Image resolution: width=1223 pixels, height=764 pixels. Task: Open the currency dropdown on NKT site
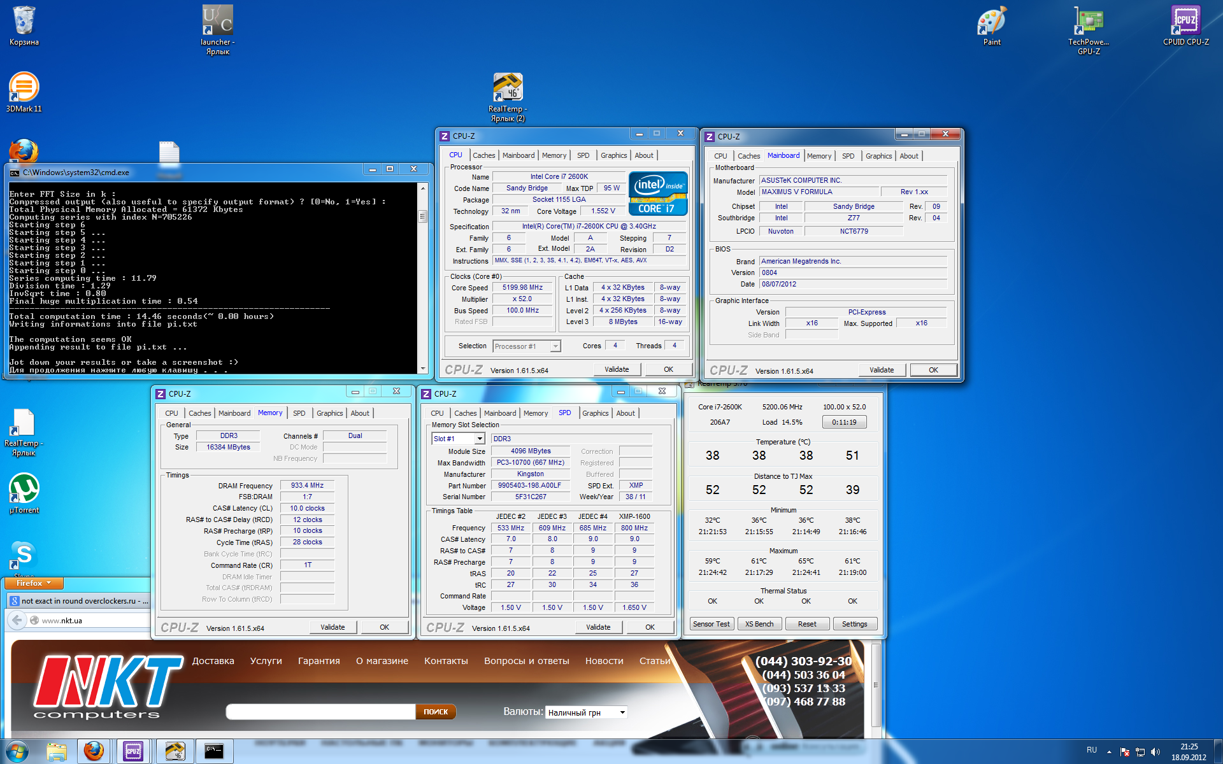tap(587, 712)
